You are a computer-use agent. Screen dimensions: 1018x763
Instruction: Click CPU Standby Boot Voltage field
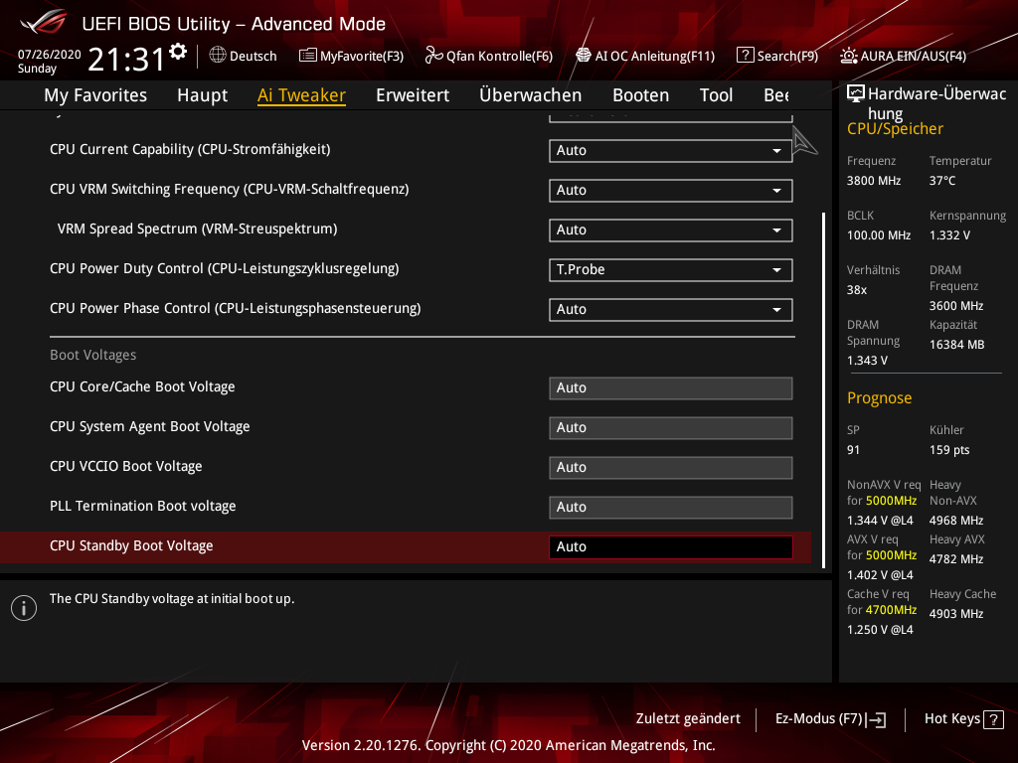pos(671,547)
